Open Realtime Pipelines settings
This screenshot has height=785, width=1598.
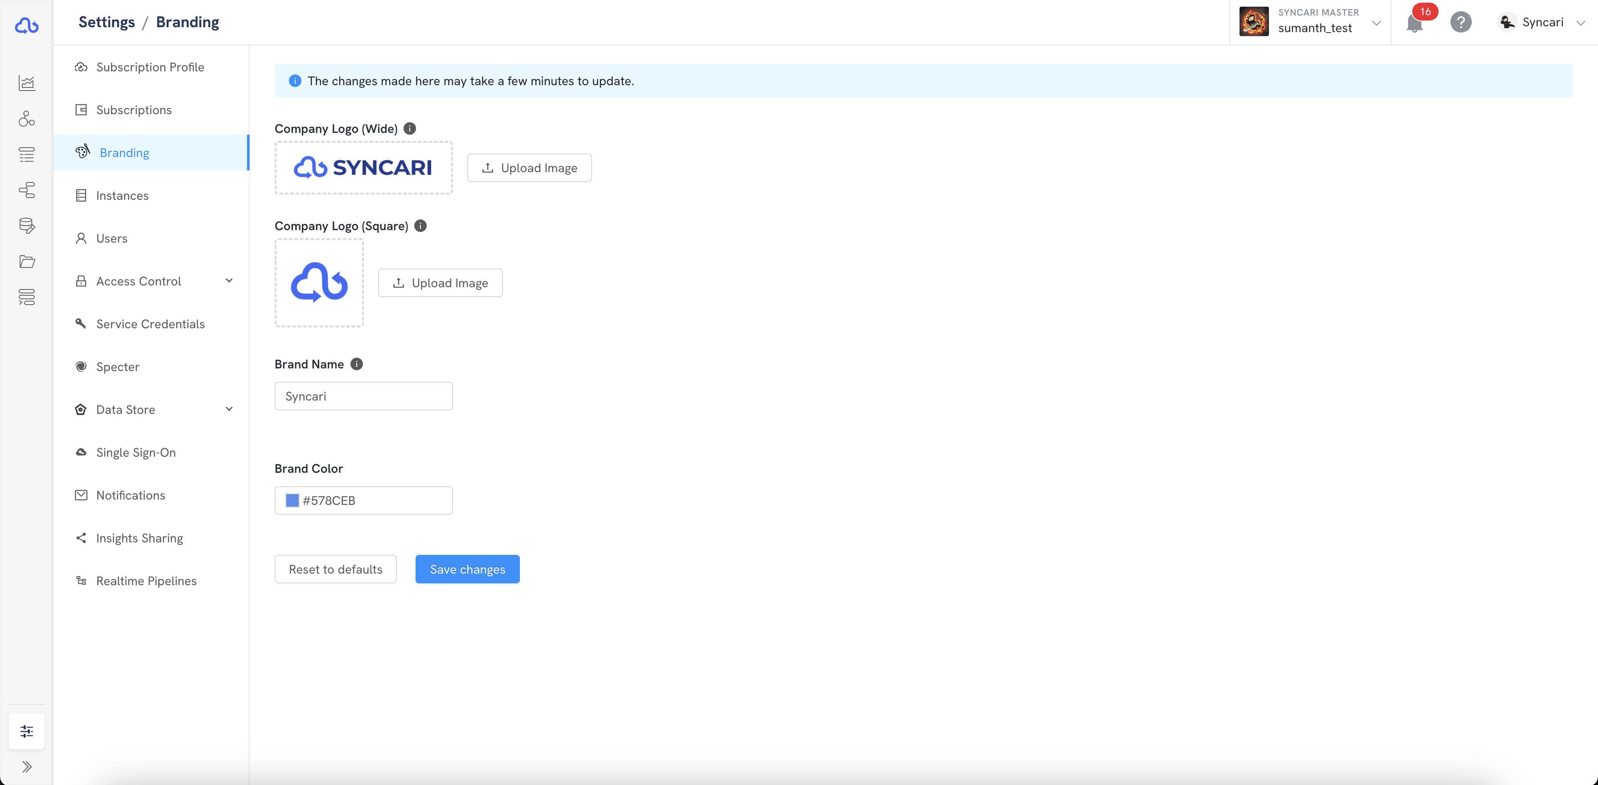(151, 581)
